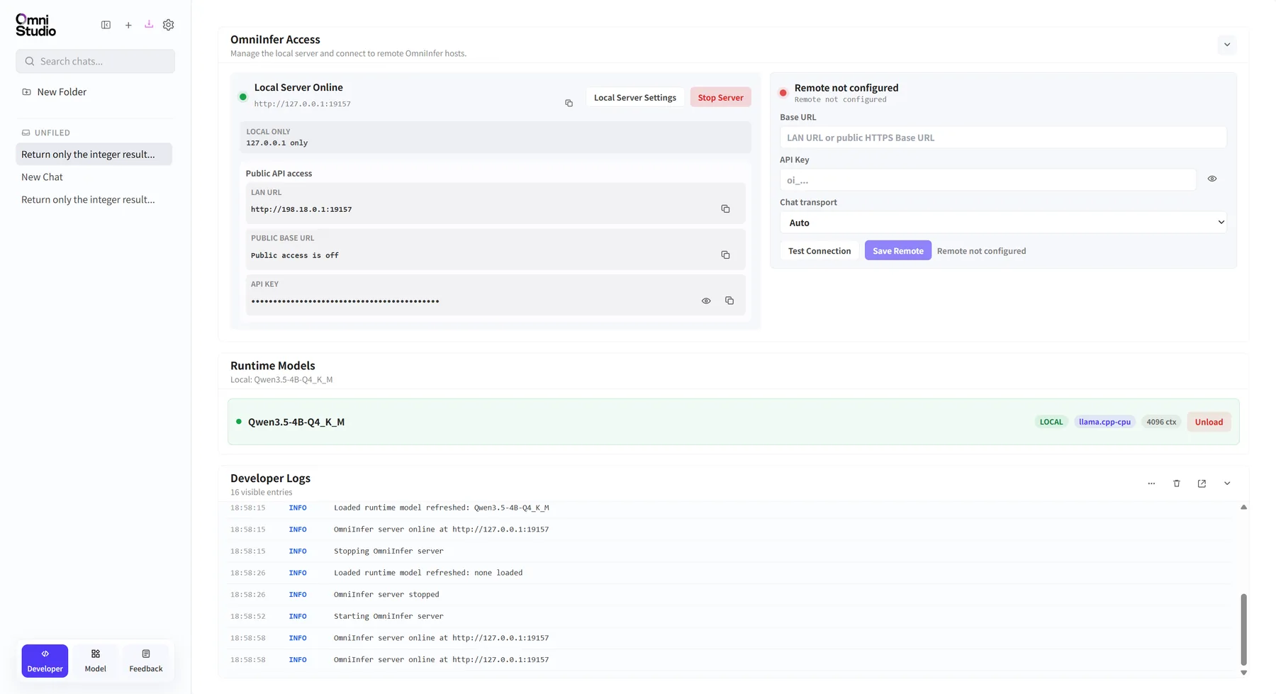Copy the LAN URL
This screenshot has width=1276, height=694.
[725, 209]
